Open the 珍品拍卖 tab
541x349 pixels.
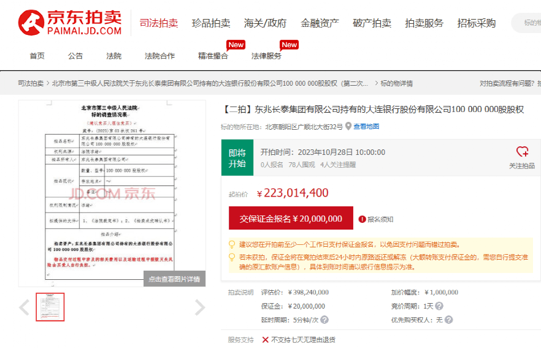pyautogui.click(x=211, y=23)
